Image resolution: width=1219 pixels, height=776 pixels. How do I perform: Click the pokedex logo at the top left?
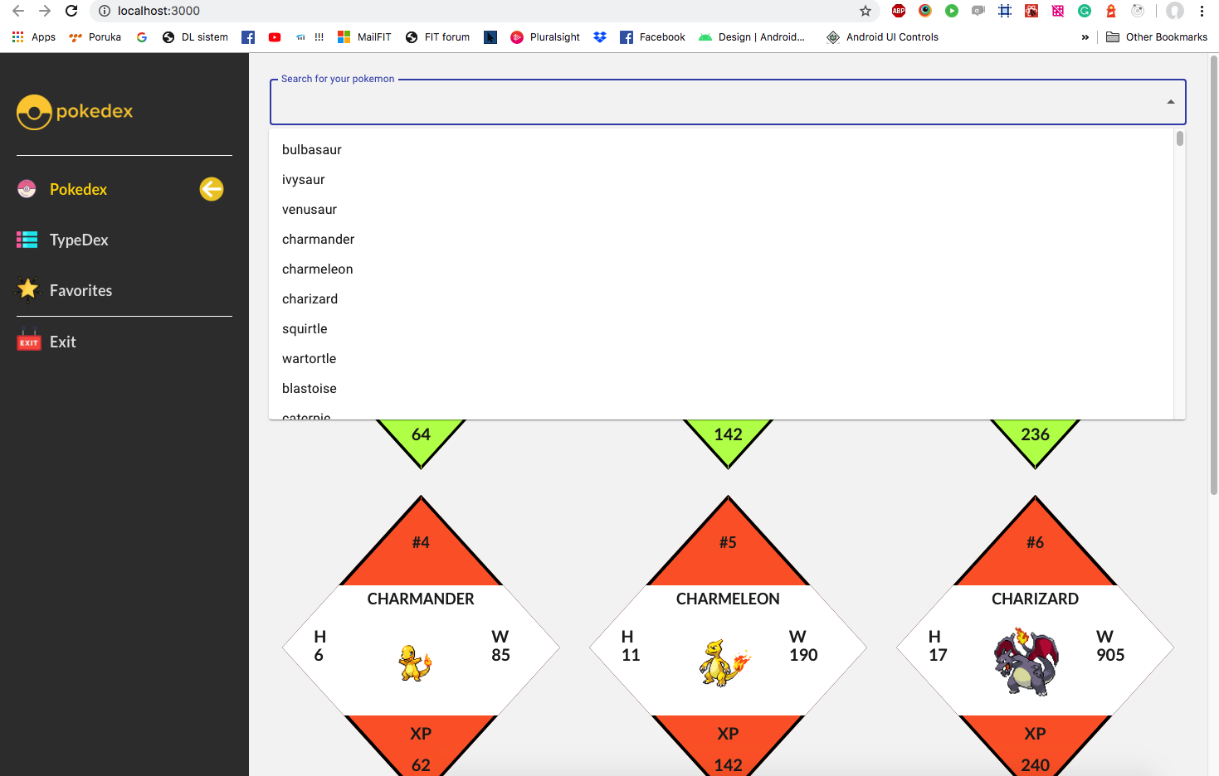75,111
